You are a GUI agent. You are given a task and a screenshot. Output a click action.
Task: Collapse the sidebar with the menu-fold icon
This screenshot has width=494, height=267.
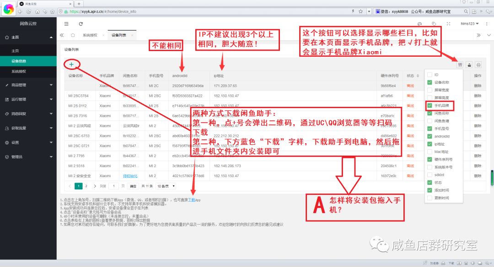66,23
